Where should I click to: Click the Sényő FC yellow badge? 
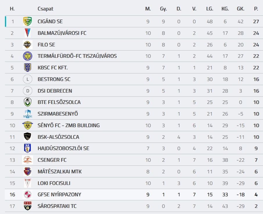point(28,125)
